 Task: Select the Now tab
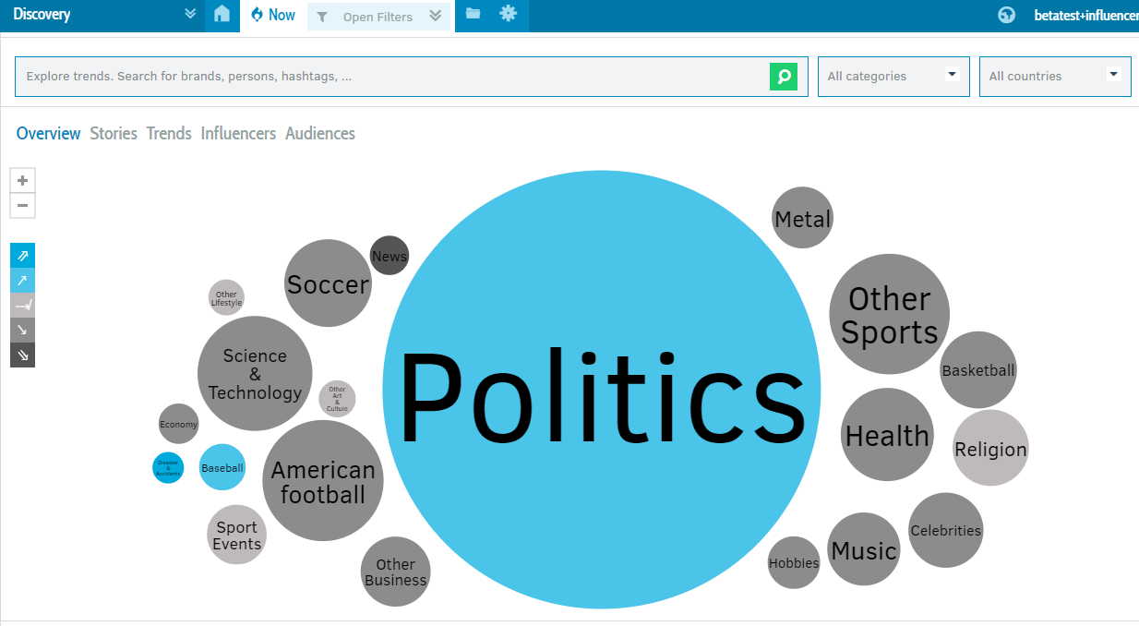273,16
